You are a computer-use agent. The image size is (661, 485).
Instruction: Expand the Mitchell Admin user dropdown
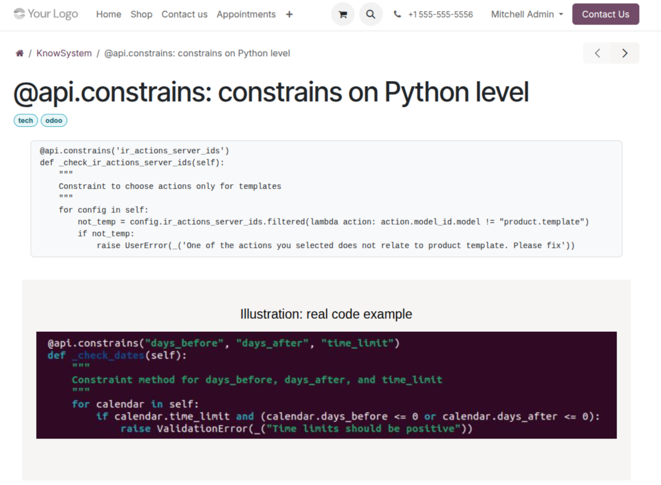pos(527,14)
